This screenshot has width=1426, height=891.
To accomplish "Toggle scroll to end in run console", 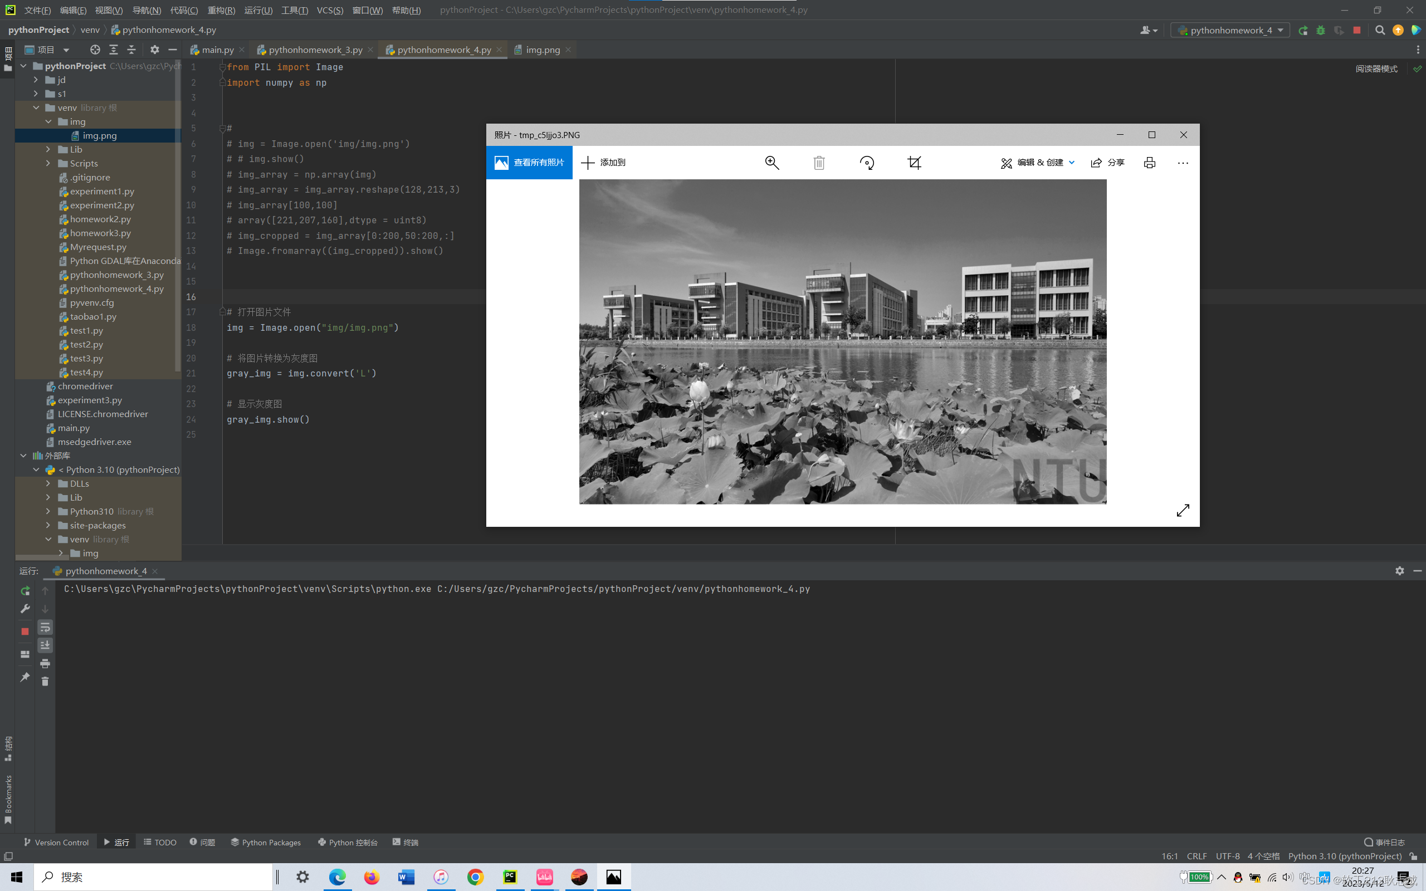I will 45,645.
